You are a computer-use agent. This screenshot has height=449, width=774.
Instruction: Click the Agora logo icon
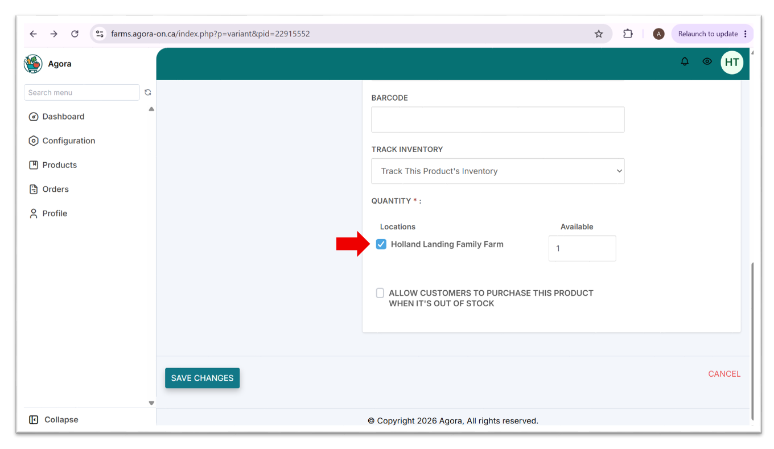(33, 64)
